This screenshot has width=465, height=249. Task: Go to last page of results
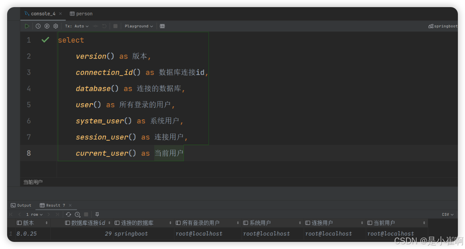tap(57, 214)
